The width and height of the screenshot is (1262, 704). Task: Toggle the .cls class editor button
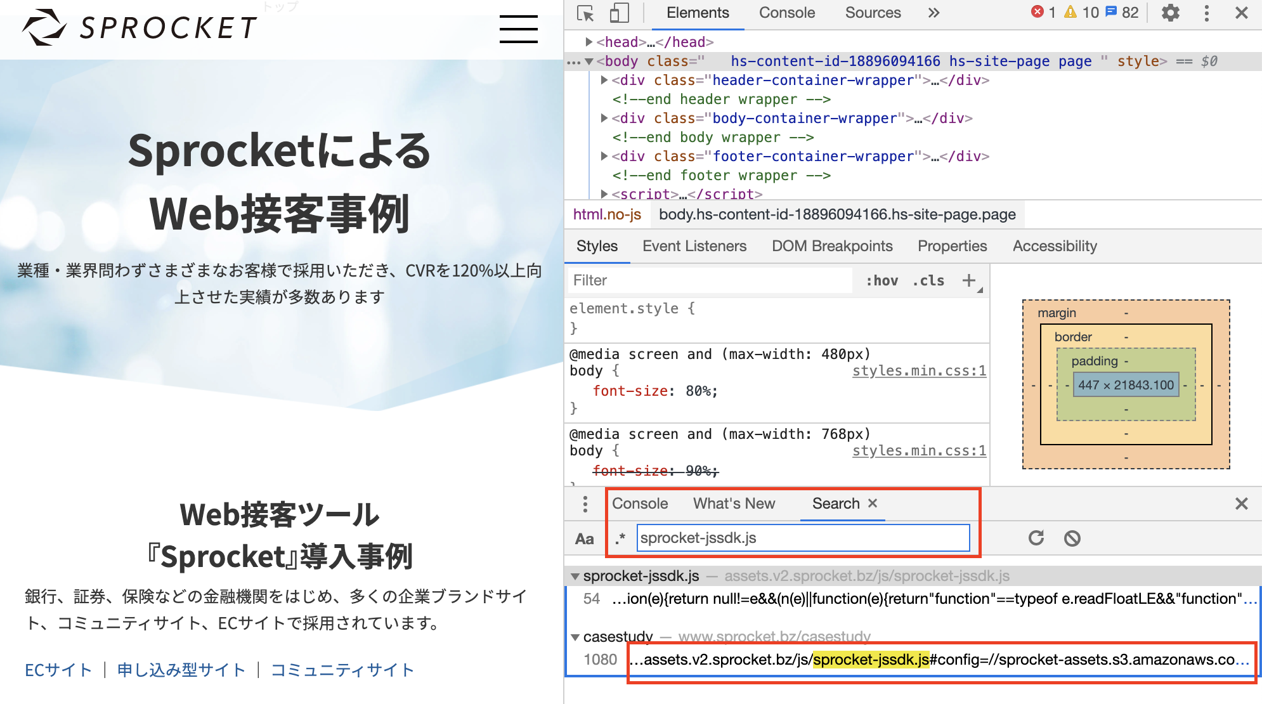pyautogui.click(x=928, y=280)
